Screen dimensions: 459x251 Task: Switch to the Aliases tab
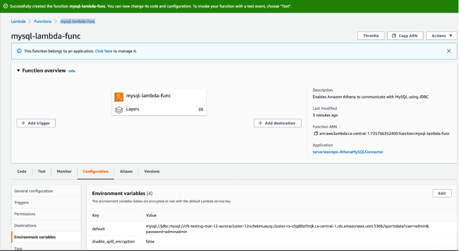coord(126,171)
